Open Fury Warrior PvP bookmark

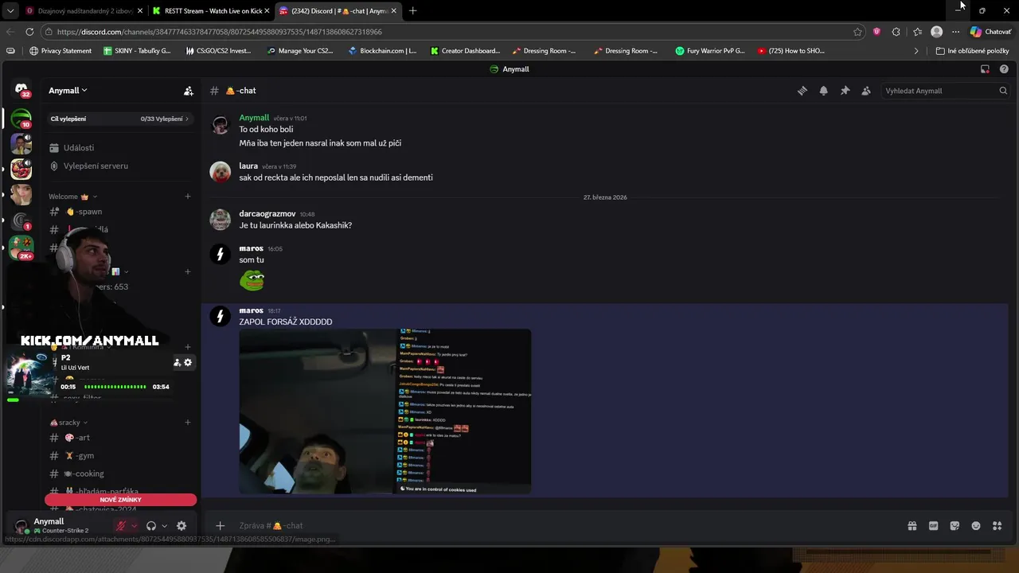(710, 51)
